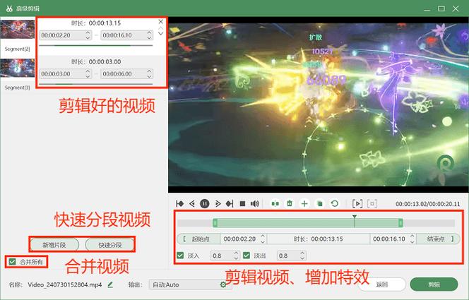The height and width of the screenshot is (300, 469).
Task: Jump to the segment start point
Action: [180, 204]
